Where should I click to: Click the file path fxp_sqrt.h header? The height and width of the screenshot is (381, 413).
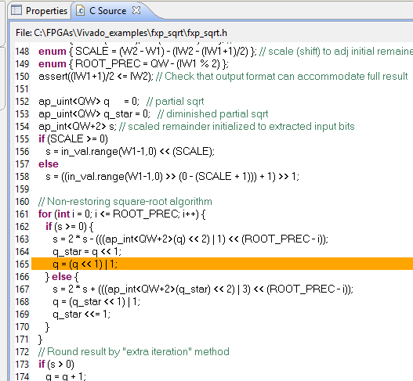[121, 33]
